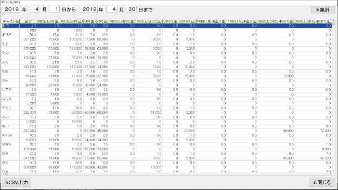Click the vertical scrollbar down arrow
Image resolution: width=338 pixels, height=190 pixels.
coord(334,171)
